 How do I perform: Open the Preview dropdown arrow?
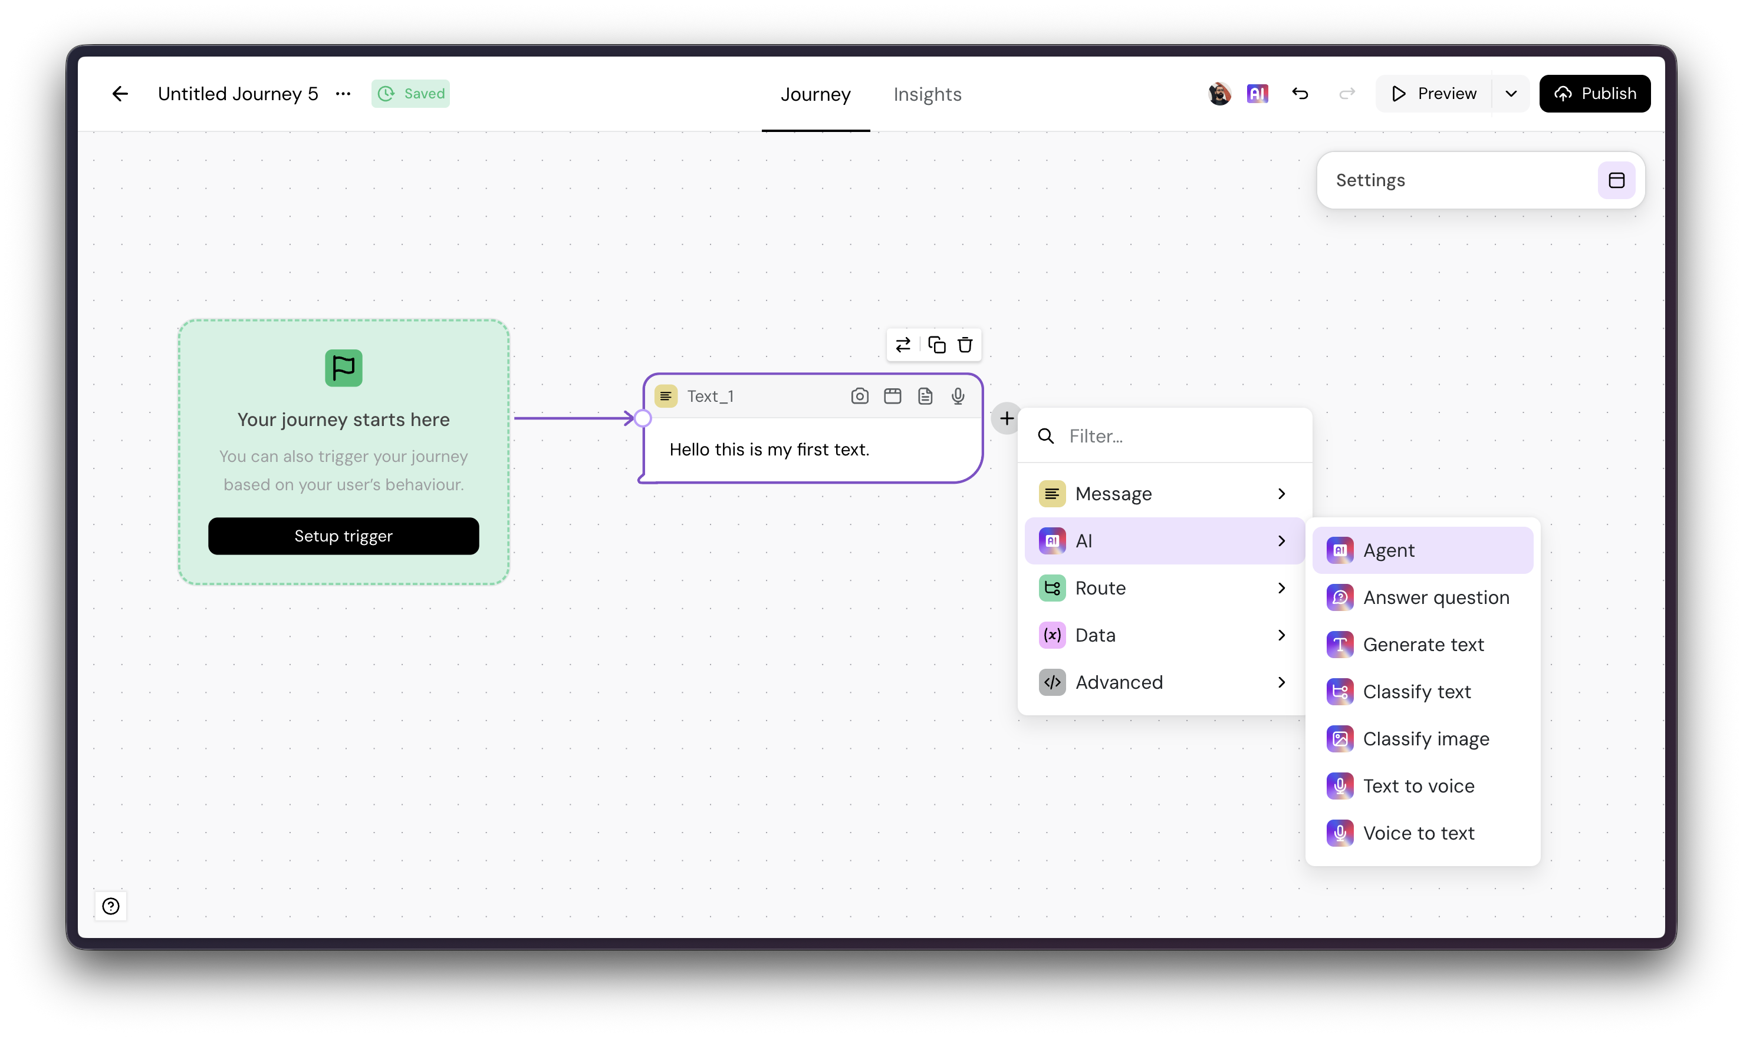coord(1511,94)
